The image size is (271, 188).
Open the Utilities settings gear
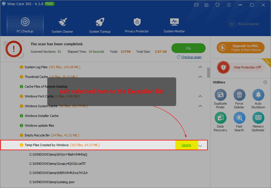[265, 82]
